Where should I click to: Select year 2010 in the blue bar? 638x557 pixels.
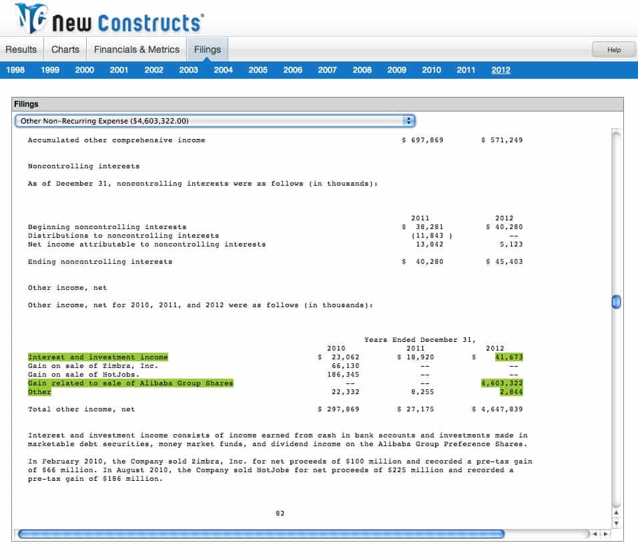(432, 70)
